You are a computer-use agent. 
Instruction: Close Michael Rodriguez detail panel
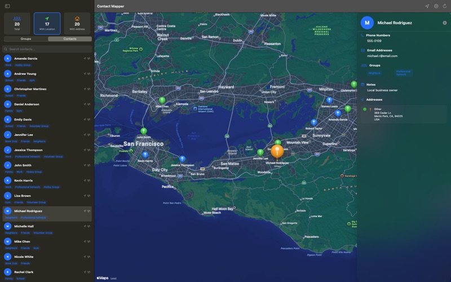[x=445, y=23]
